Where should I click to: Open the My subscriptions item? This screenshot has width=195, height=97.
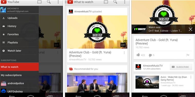pyautogui.click(x=19, y=75)
